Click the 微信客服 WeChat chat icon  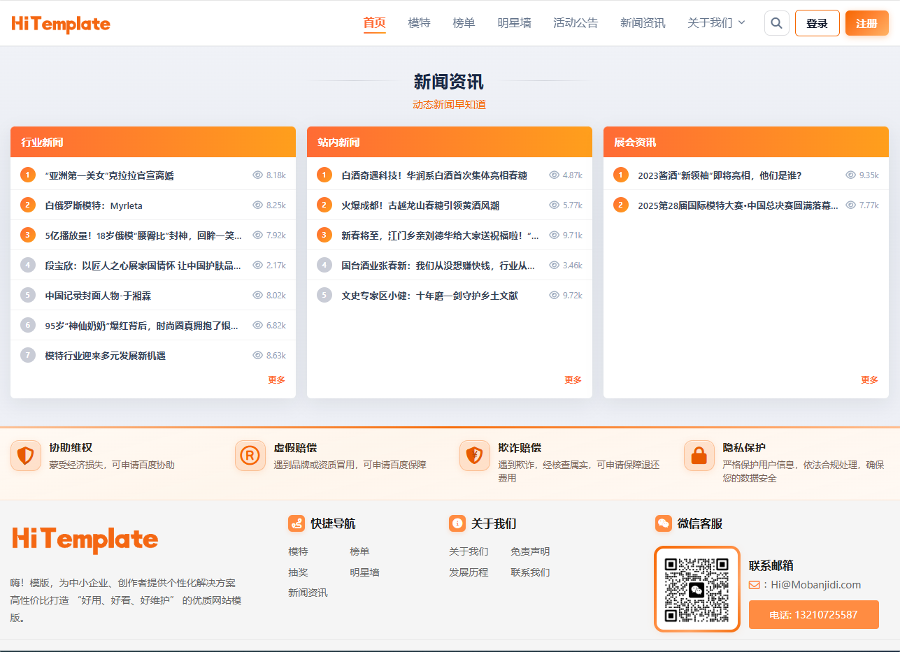coord(663,523)
